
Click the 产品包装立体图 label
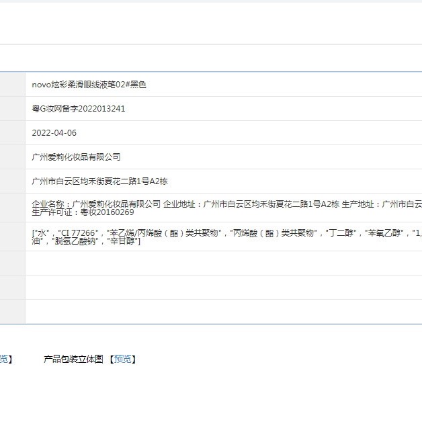click(x=73, y=359)
